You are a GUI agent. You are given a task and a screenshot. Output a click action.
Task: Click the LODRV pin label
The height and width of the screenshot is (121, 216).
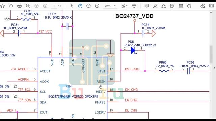point(100,113)
